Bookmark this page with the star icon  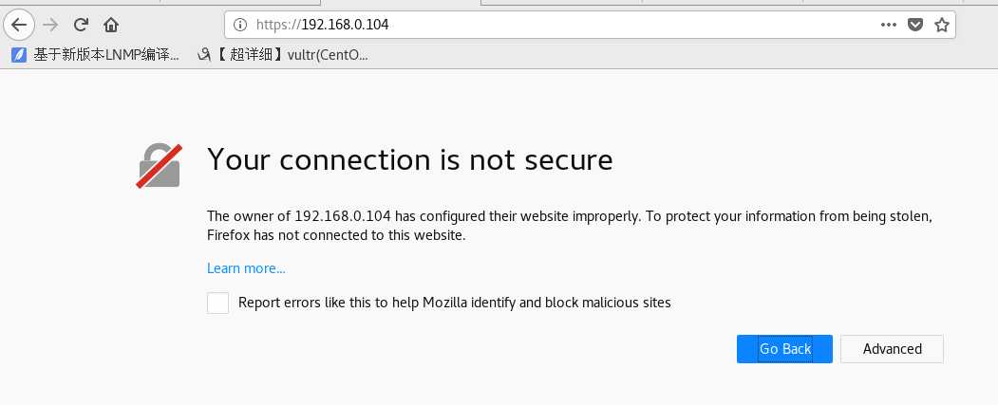[x=942, y=25]
